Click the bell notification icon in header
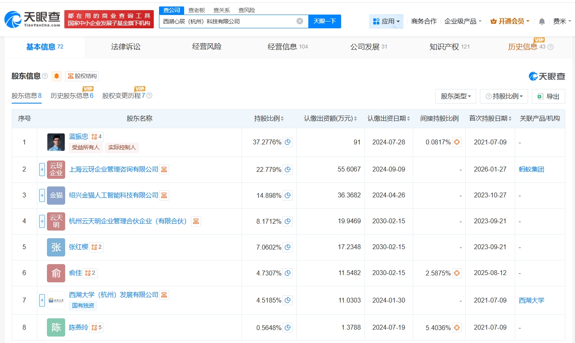The image size is (575, 343). coord(542,21)
